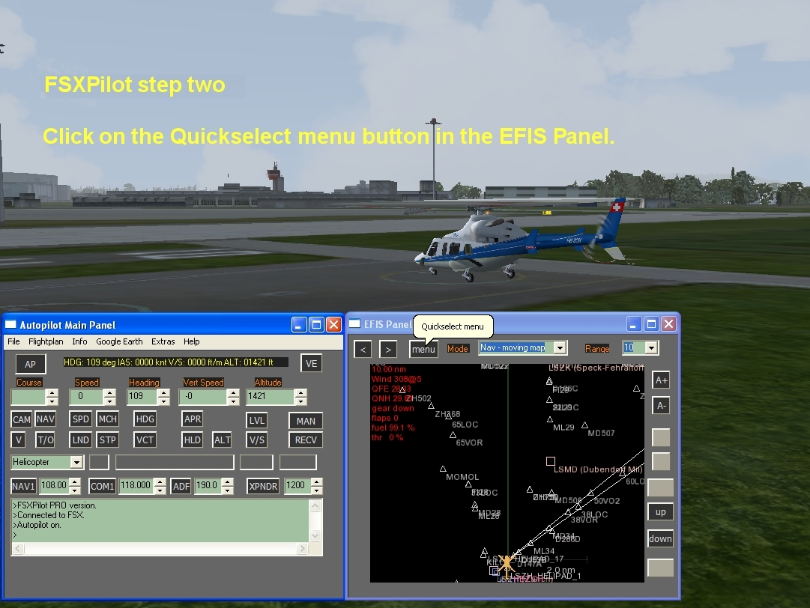Click the message log scroll-up arrow
The image size is (810, 608).
315,506
